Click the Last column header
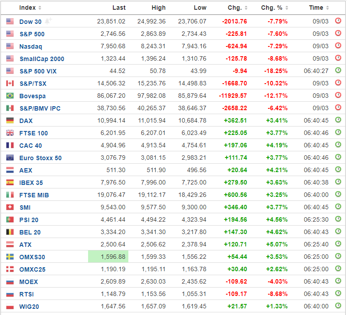The image size is (347, 315). coord(119,8)
